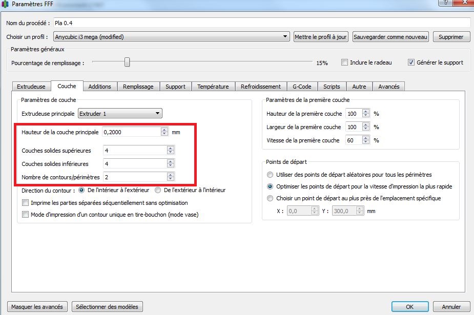
Task: Select random start points radio option
Action: (270, 175)
